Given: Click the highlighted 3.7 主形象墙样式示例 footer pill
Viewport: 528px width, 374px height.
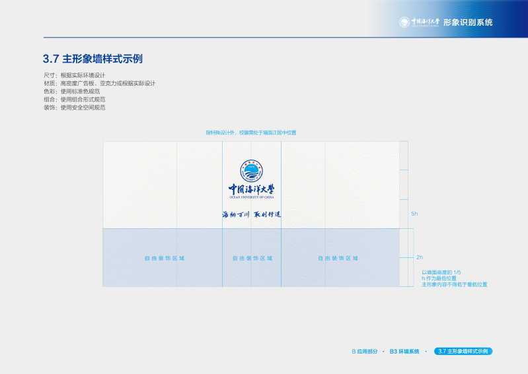Looking at the screenshot, I should [463, 352].
